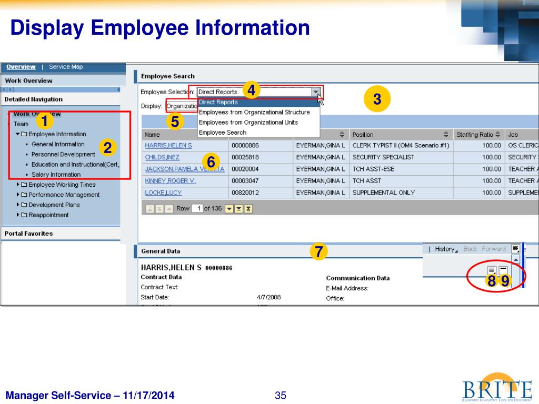Expand the Employee Working Times folder

coord(18,185)
